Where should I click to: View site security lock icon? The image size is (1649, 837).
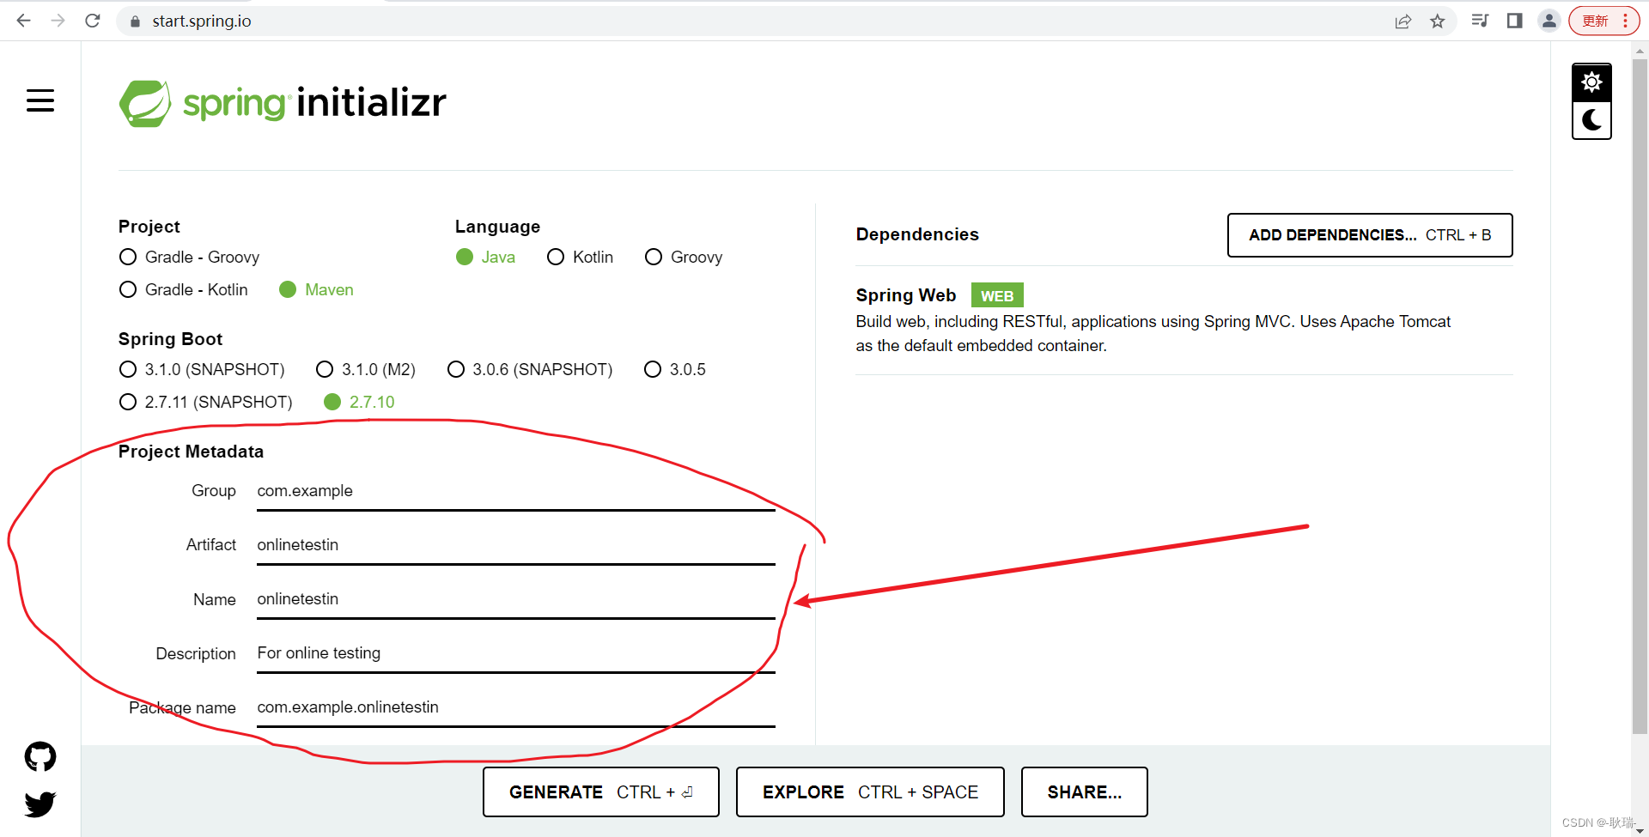pyautogui.click(x=135, y=21)
